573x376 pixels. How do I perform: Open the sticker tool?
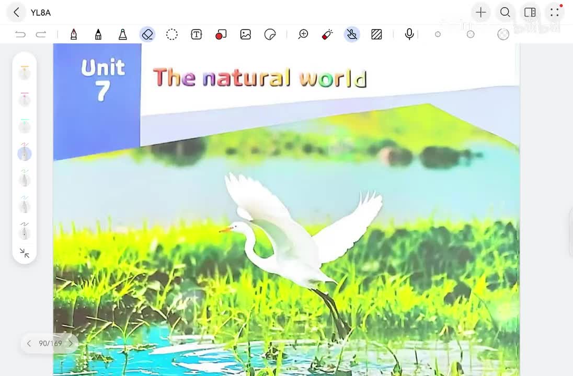coord(270,34)
